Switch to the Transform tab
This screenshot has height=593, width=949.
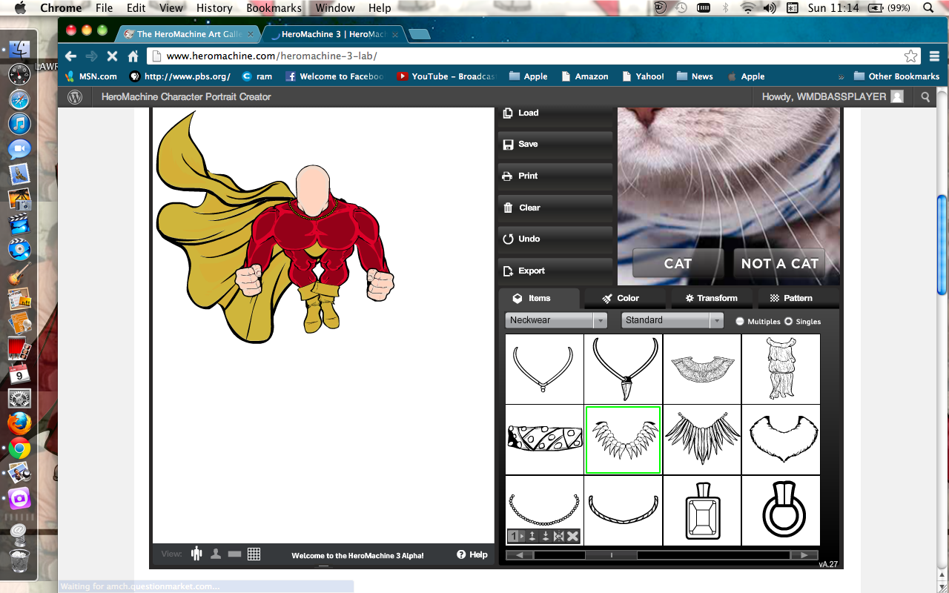[711, 298]
